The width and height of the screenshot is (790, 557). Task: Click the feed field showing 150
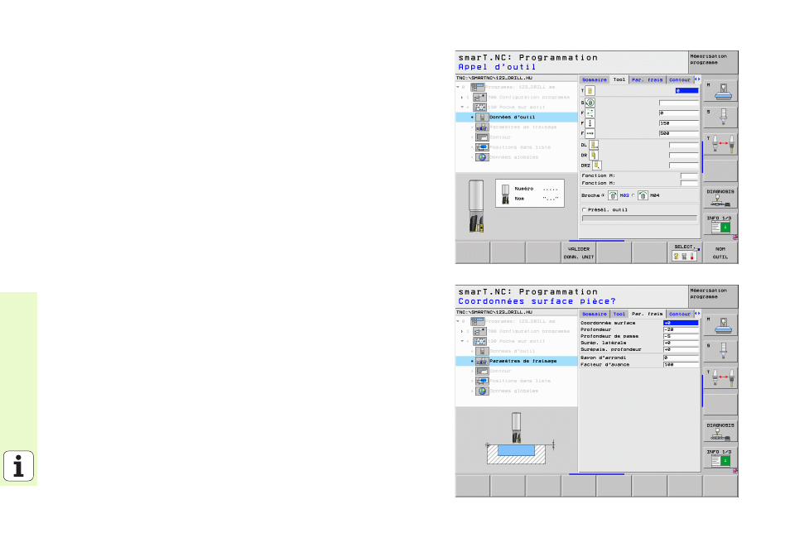[679, 123]
